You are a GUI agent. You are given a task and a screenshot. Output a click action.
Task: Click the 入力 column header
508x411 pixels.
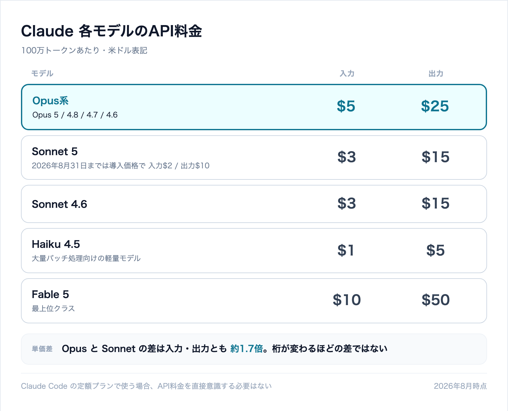[x=347, y=74]
